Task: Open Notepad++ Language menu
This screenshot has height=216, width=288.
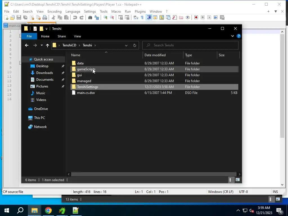Action: [x=73, y=11]
